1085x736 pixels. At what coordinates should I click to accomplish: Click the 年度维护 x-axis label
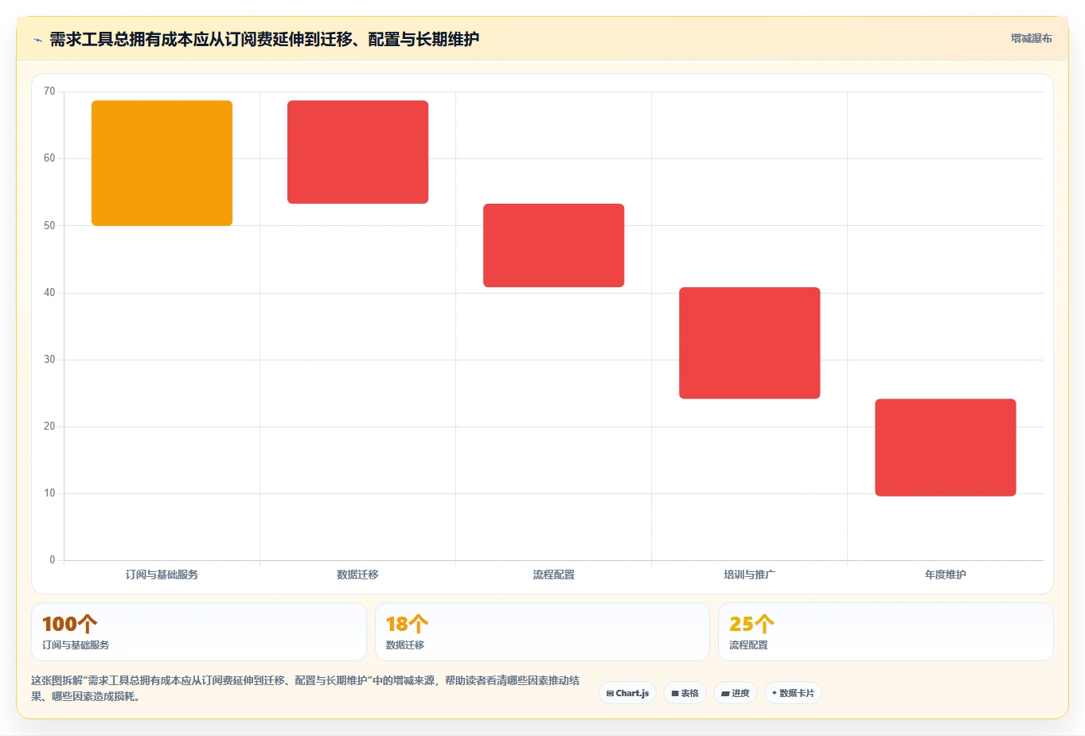point(945,574)
